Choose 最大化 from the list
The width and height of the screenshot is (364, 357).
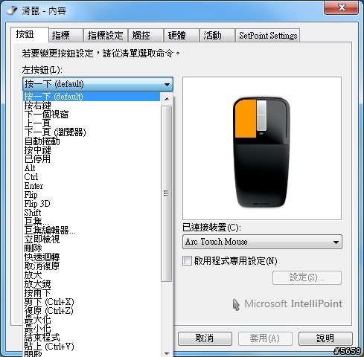tap(92, 320)
